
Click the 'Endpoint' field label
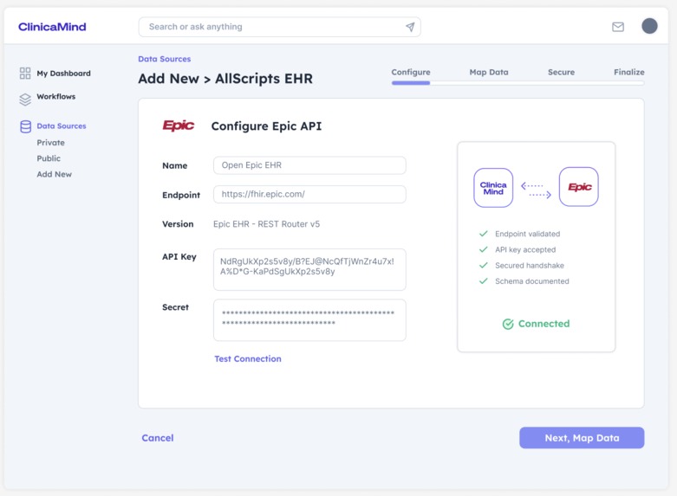(181, 195)
